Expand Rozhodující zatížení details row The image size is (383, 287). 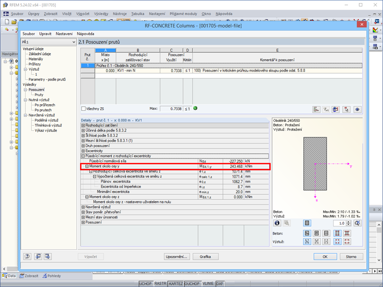point(83,125)
